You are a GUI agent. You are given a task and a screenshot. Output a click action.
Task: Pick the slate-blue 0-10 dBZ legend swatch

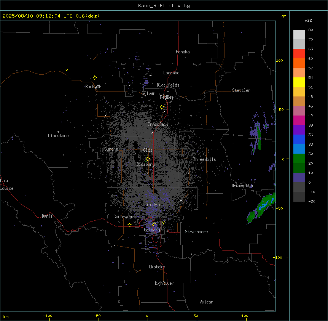(x=299, y=178)
